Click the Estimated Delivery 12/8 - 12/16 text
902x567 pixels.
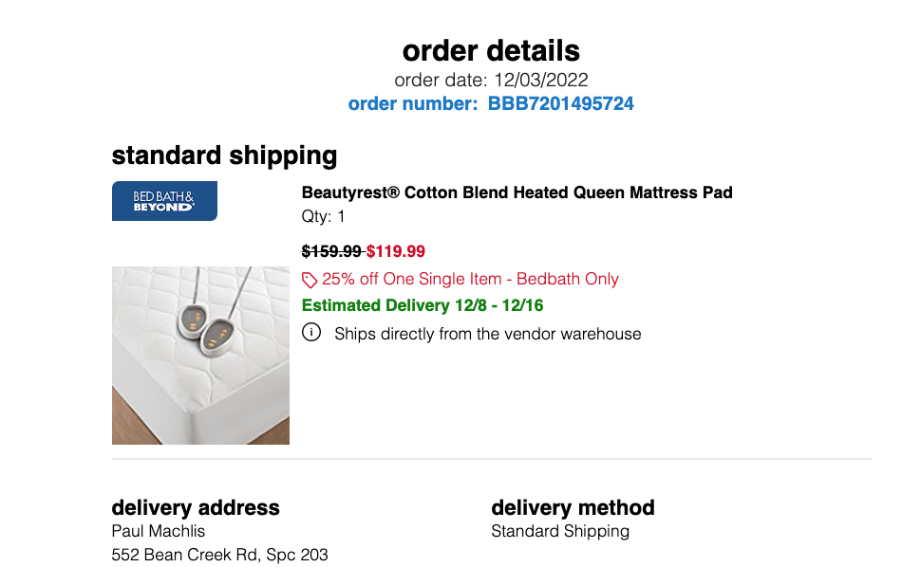[x=423, y=305]
